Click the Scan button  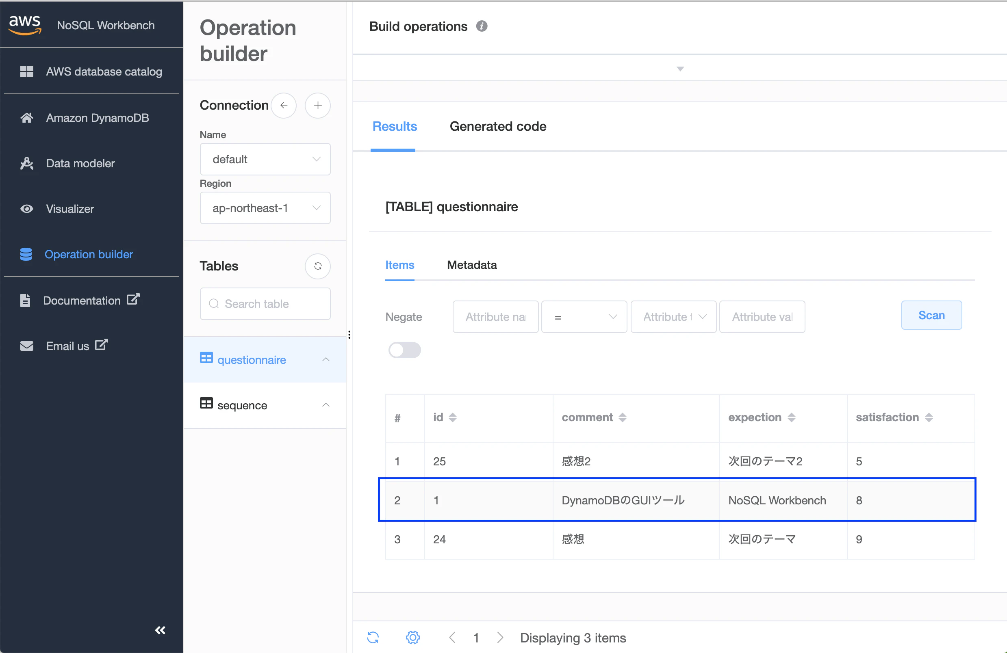pyautogui.click(x=931, y=316)
